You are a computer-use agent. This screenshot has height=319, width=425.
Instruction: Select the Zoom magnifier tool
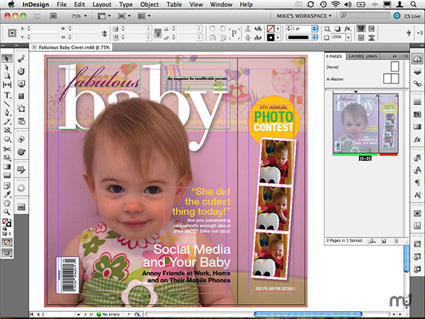pyautogui.click(x=8, y=213)
